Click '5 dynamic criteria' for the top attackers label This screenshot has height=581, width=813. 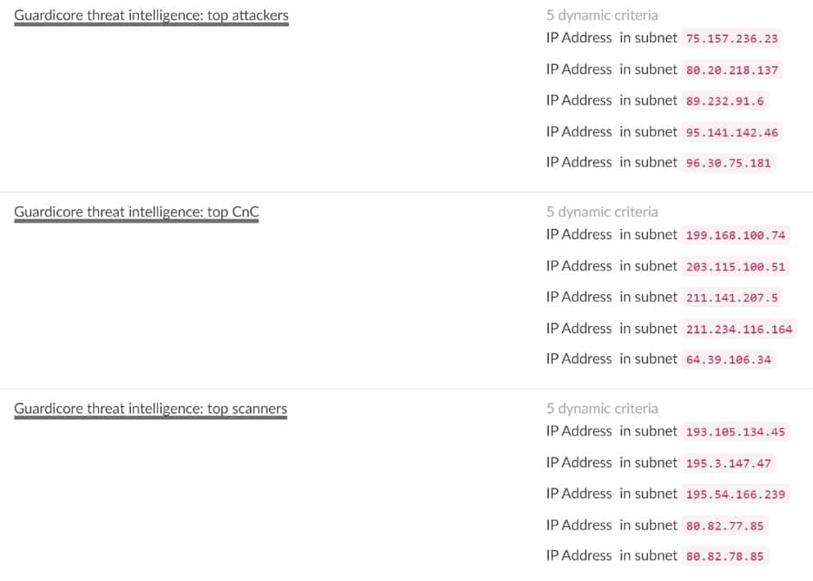point(602,15)
